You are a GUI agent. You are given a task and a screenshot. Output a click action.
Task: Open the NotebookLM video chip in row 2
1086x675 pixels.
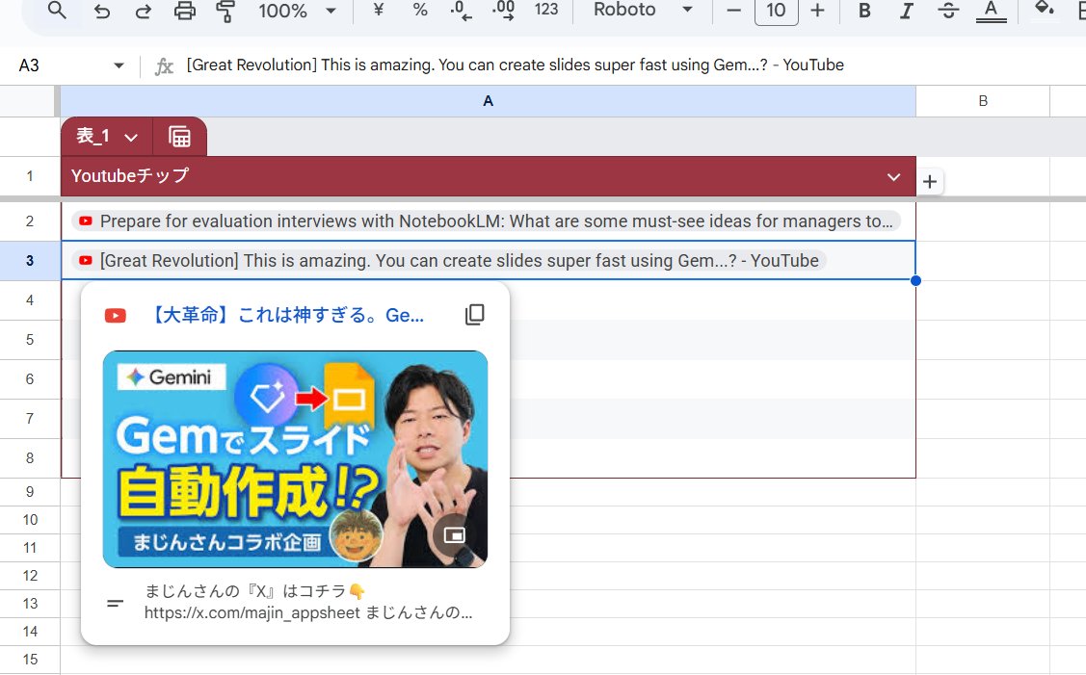pyautogui.click(x=487, y=221)
